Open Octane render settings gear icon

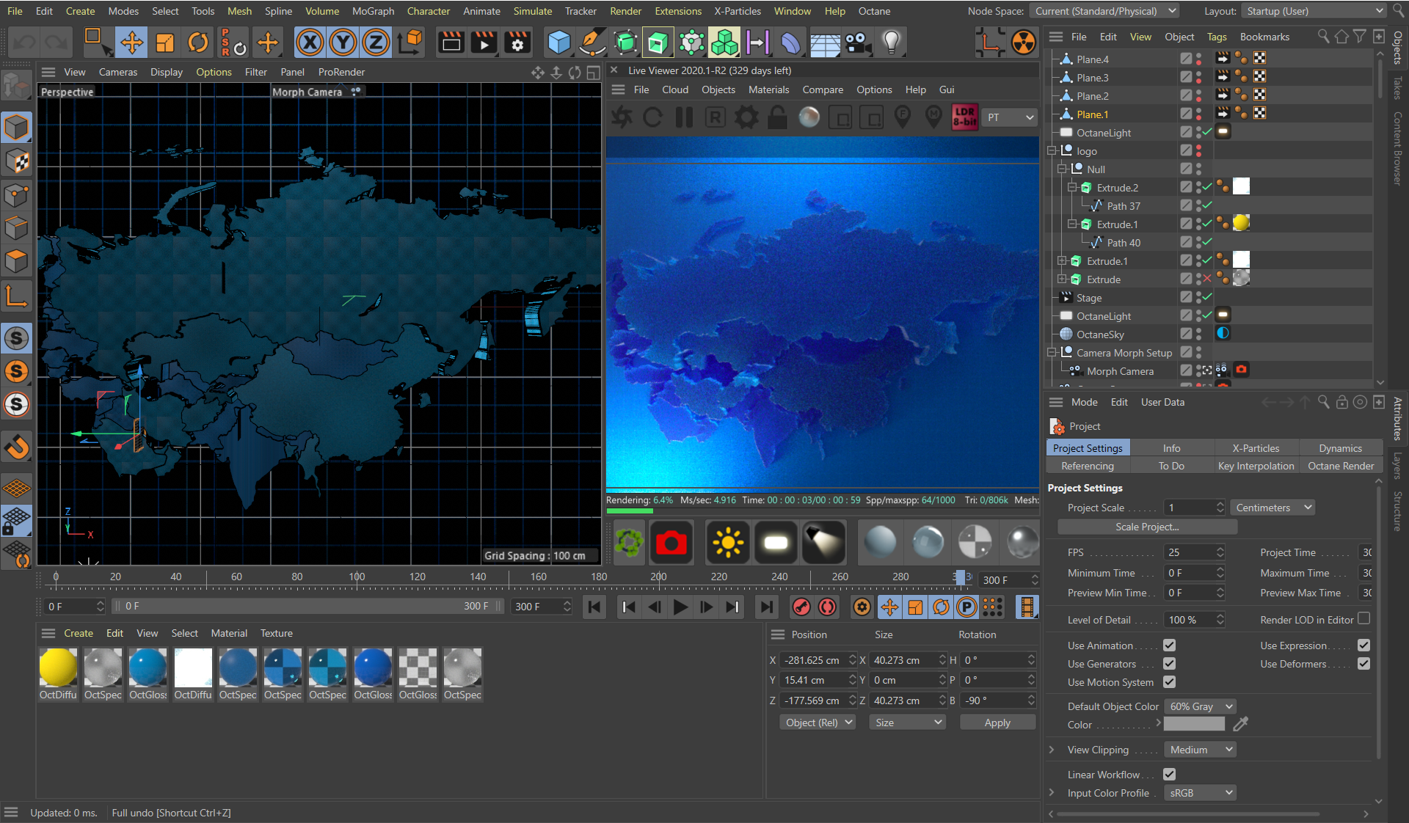747,117
